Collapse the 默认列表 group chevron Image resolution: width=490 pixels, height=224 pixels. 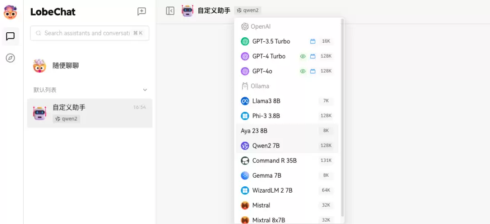tap(145, 90)
